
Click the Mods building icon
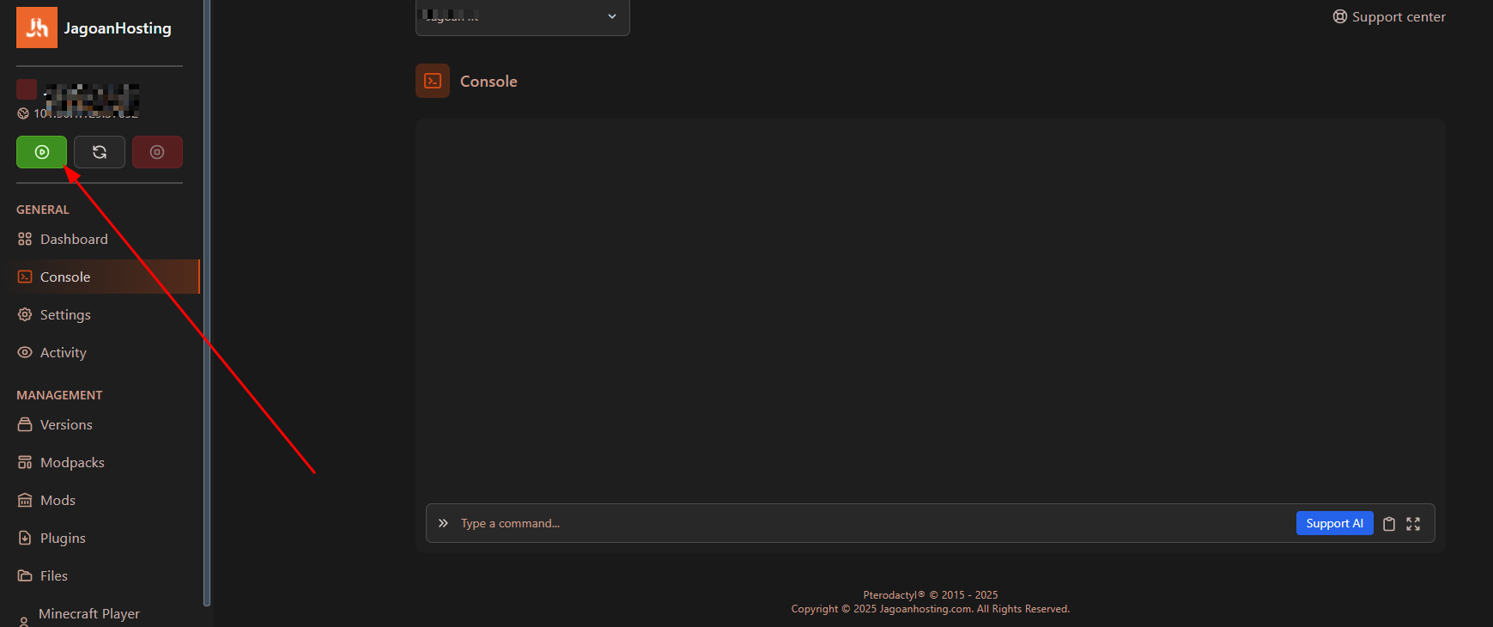click(25, 500)
